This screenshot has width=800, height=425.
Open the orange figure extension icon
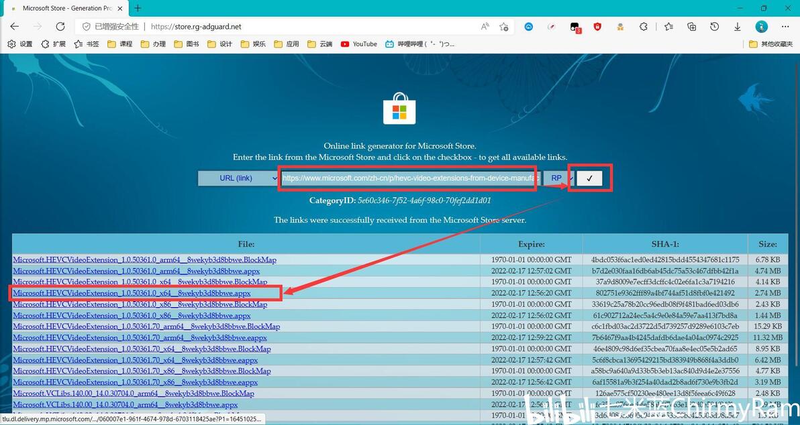tap(620, 27)
